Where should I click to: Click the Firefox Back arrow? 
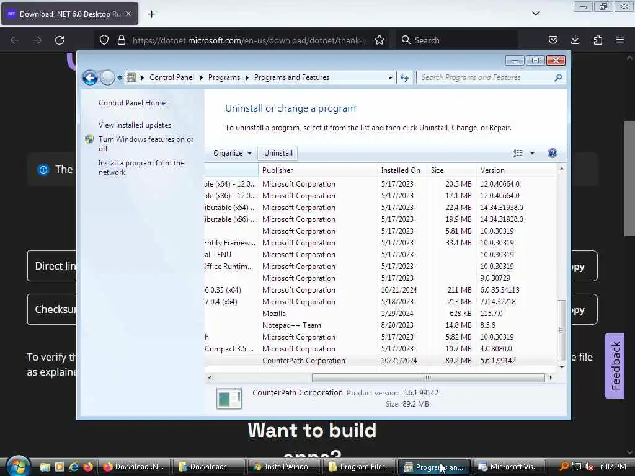point(15,40)
